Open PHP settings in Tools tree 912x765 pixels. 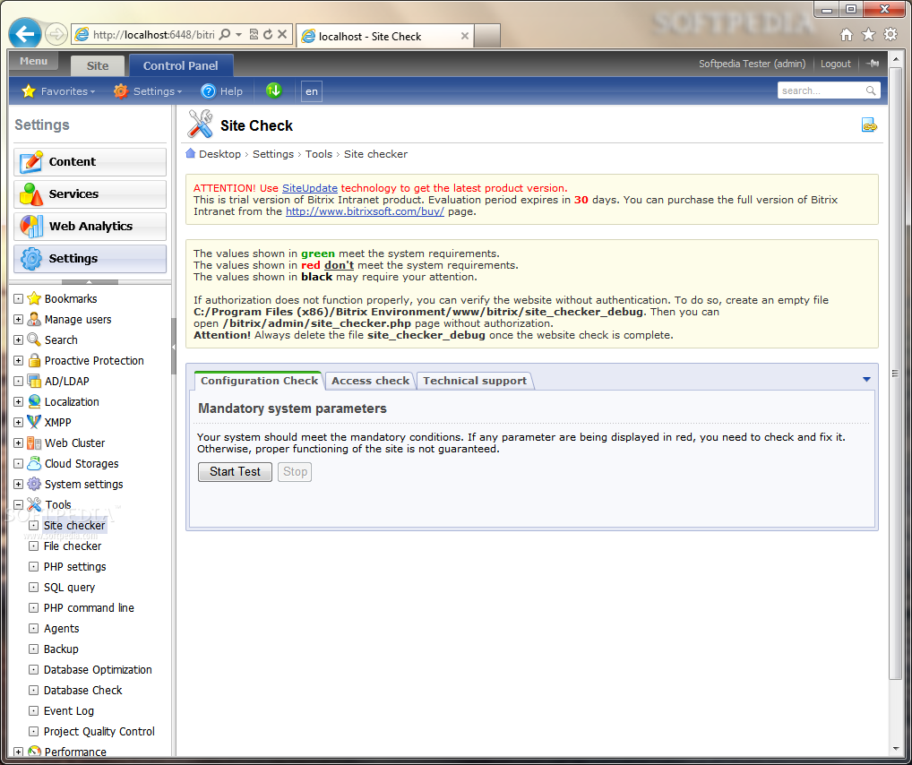pyautogui.click(x=74, y=567)
